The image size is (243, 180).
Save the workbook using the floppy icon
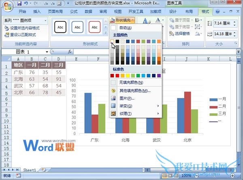[19, 3]
